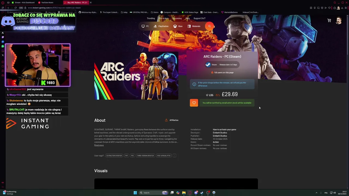Open Discord from the taskbar
349x196 pixels.
pyautogui.click(x=196, y=193)
